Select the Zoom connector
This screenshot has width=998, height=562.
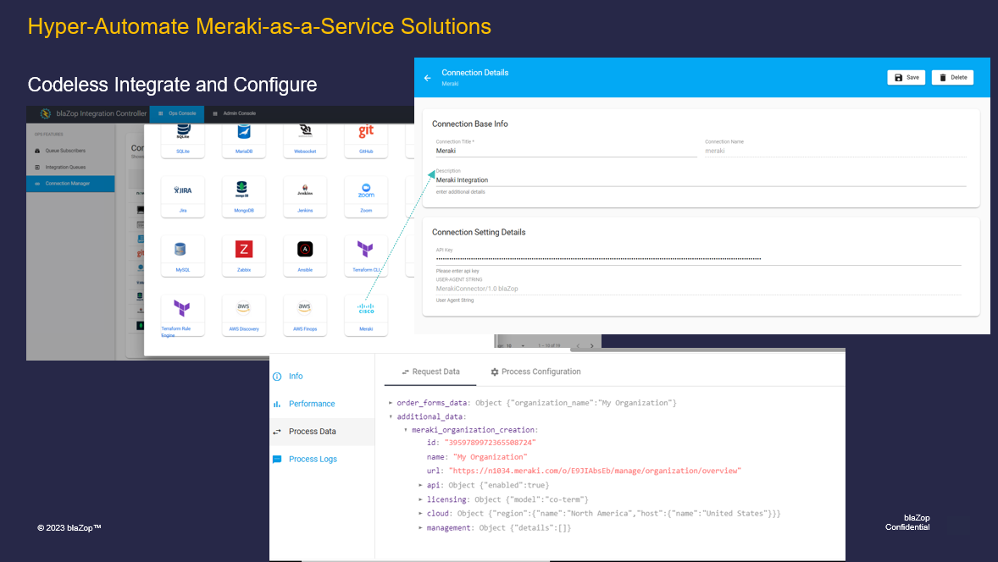(x=365, y=196)
